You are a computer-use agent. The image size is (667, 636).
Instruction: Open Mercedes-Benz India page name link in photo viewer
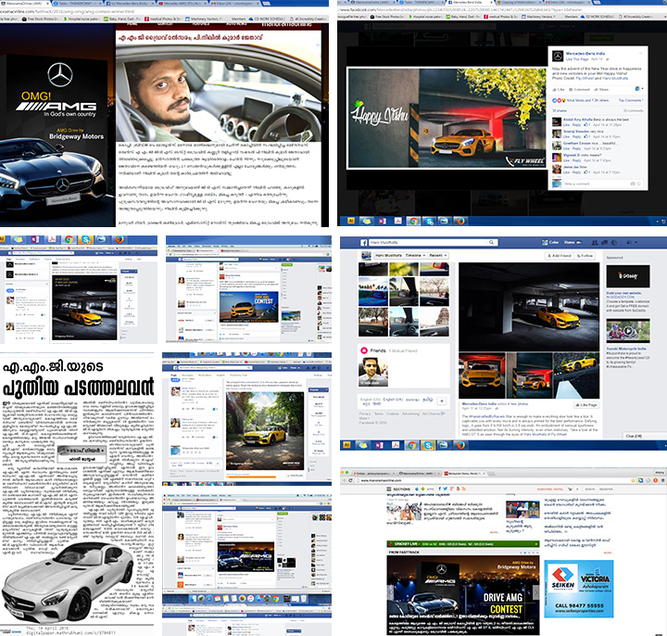[585, 54]
